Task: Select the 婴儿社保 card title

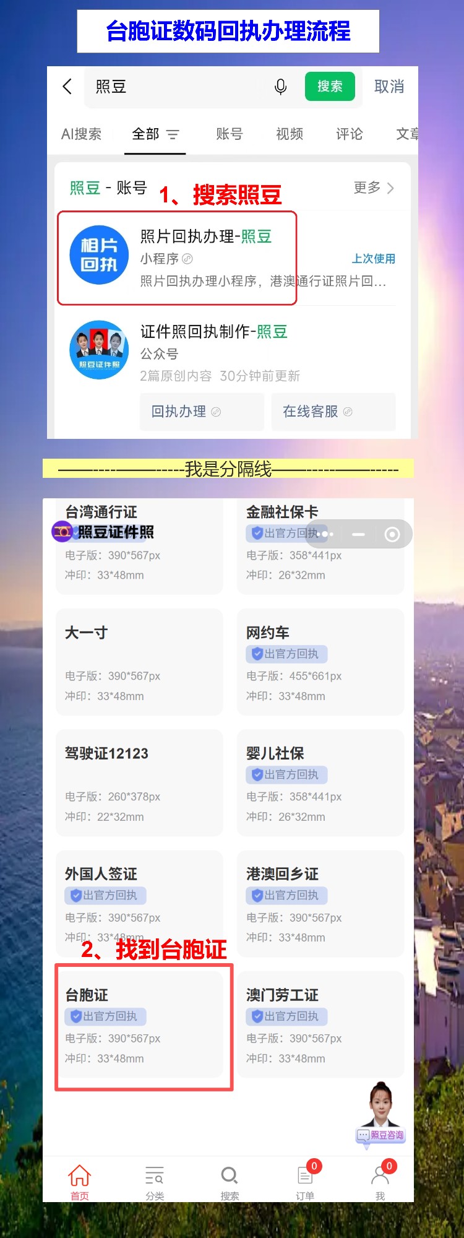Action: (x=275, y=753)
